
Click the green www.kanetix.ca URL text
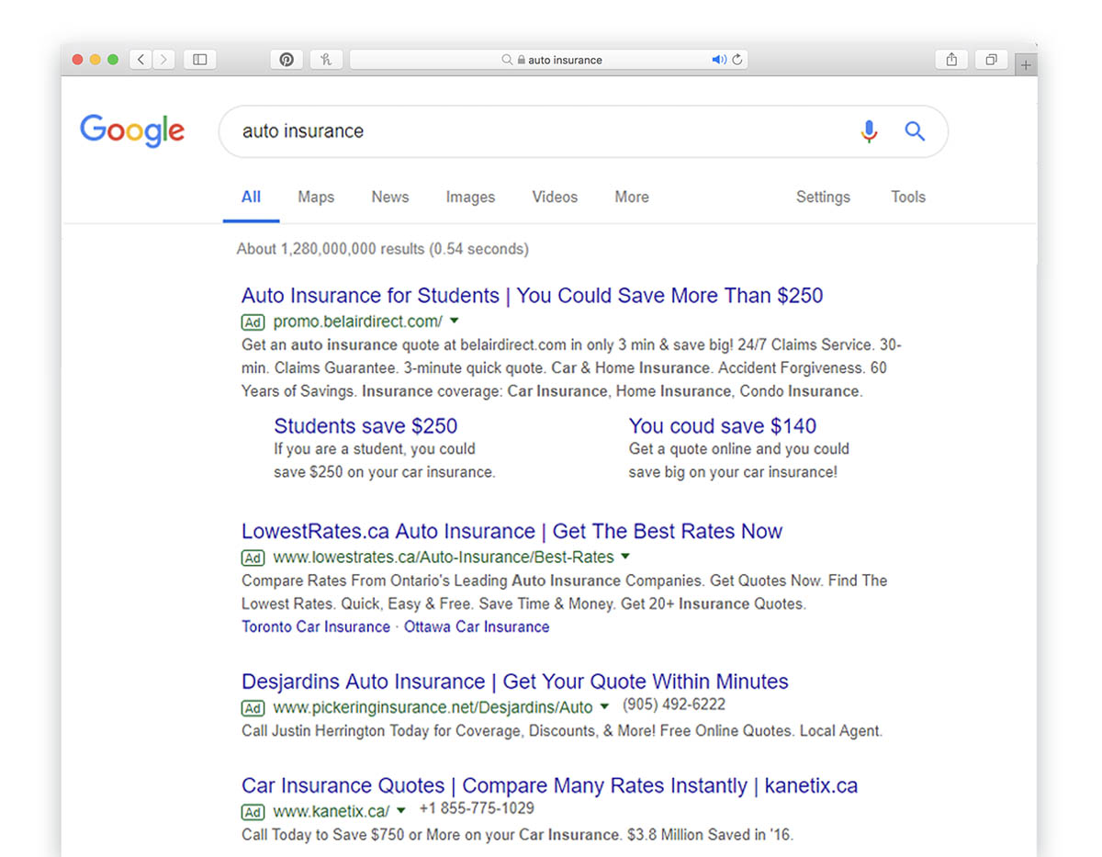(x=332, y=811)
